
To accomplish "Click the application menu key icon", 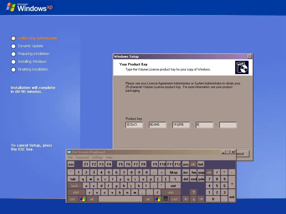I will click(x=165, y=199).
